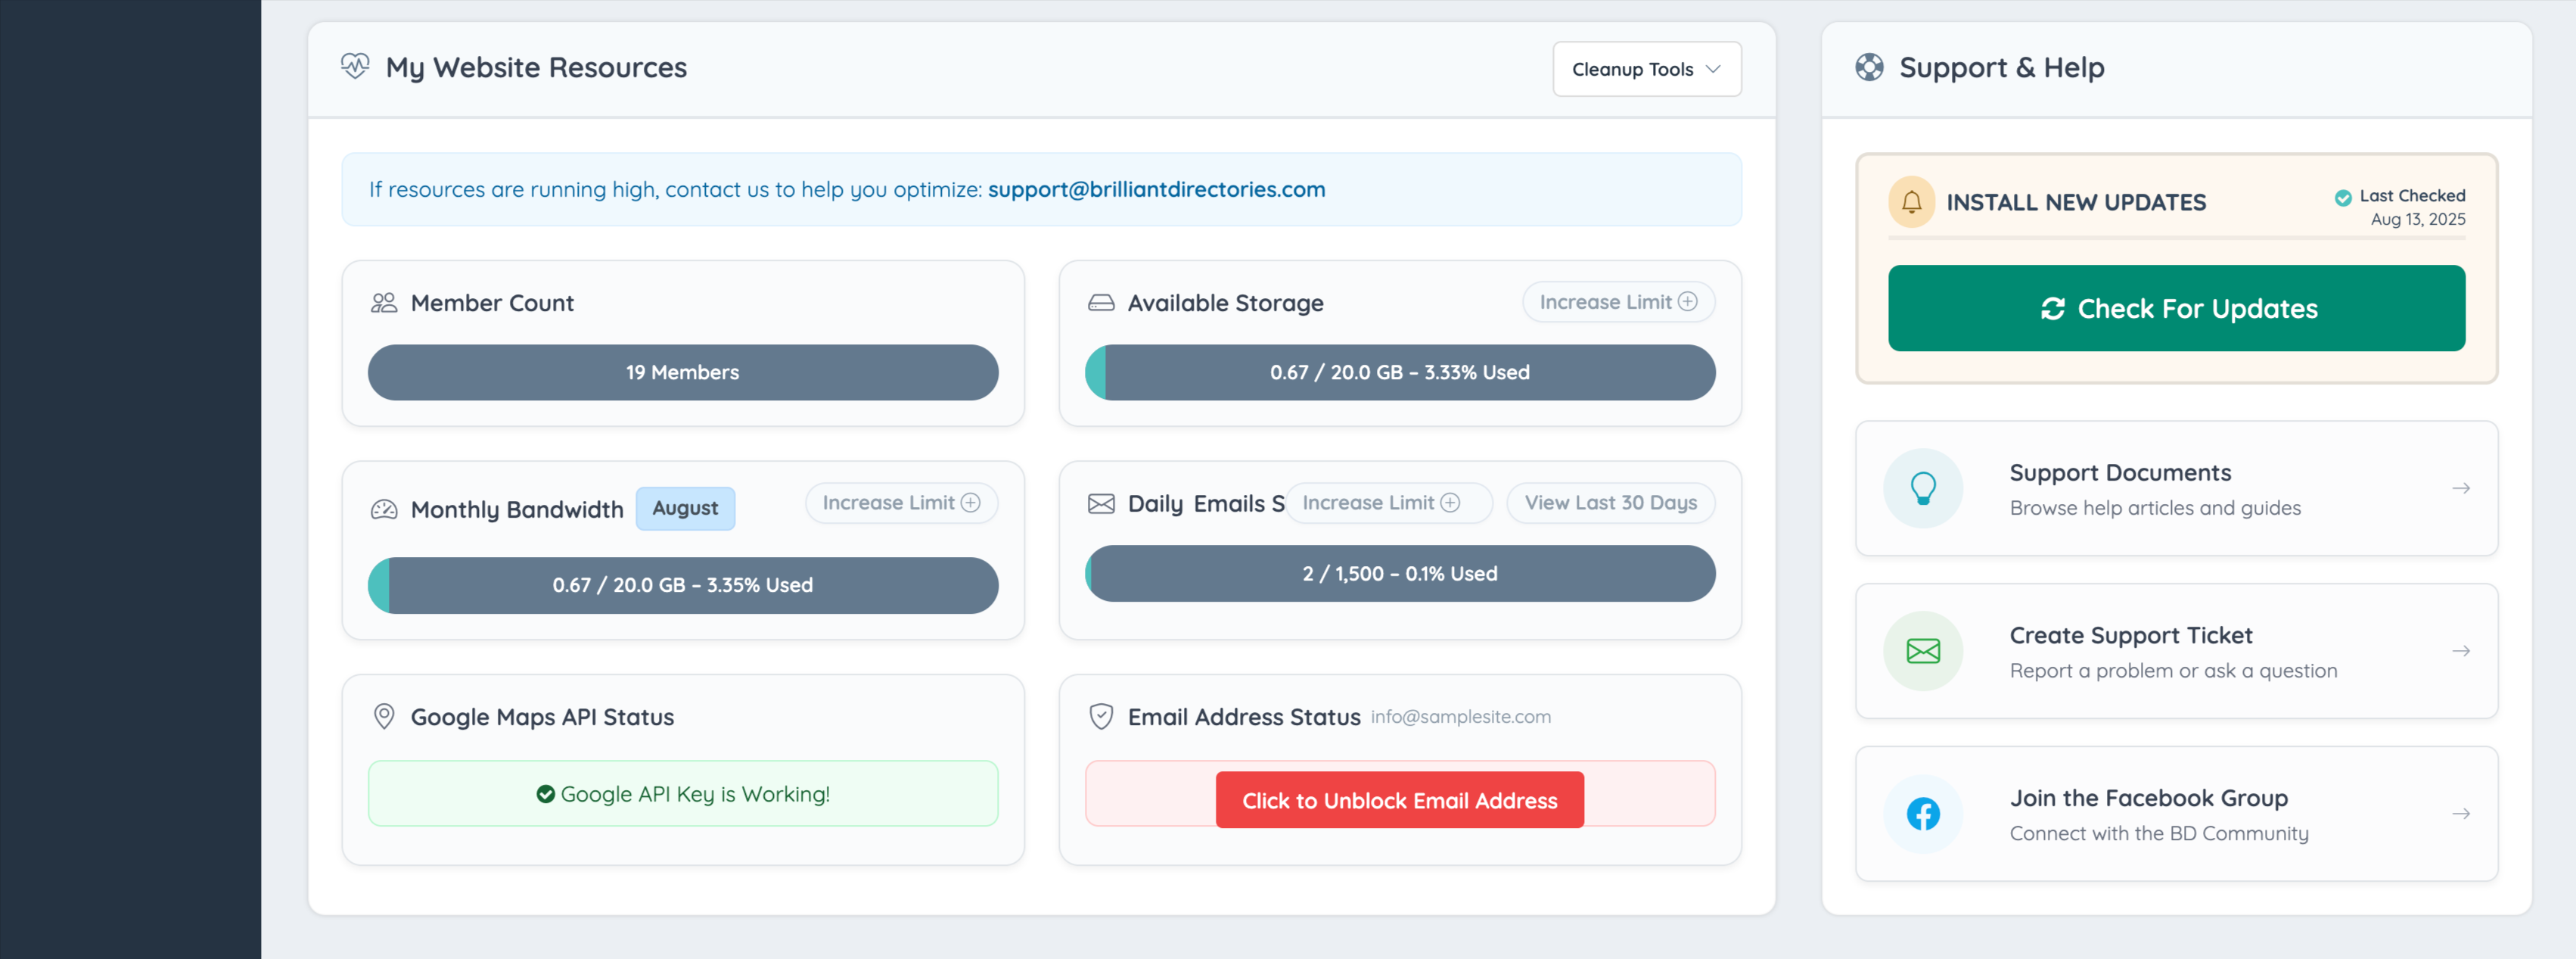Click the members icon beside Member Count

[x=384, y=303]
